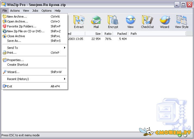Choose Open Archive... menu entry
Screen dimensions: 194x139
click(x=34, y=21)
